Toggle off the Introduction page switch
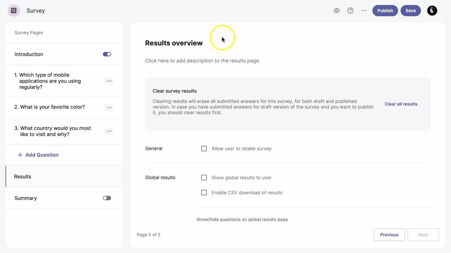 click(107, 54)
